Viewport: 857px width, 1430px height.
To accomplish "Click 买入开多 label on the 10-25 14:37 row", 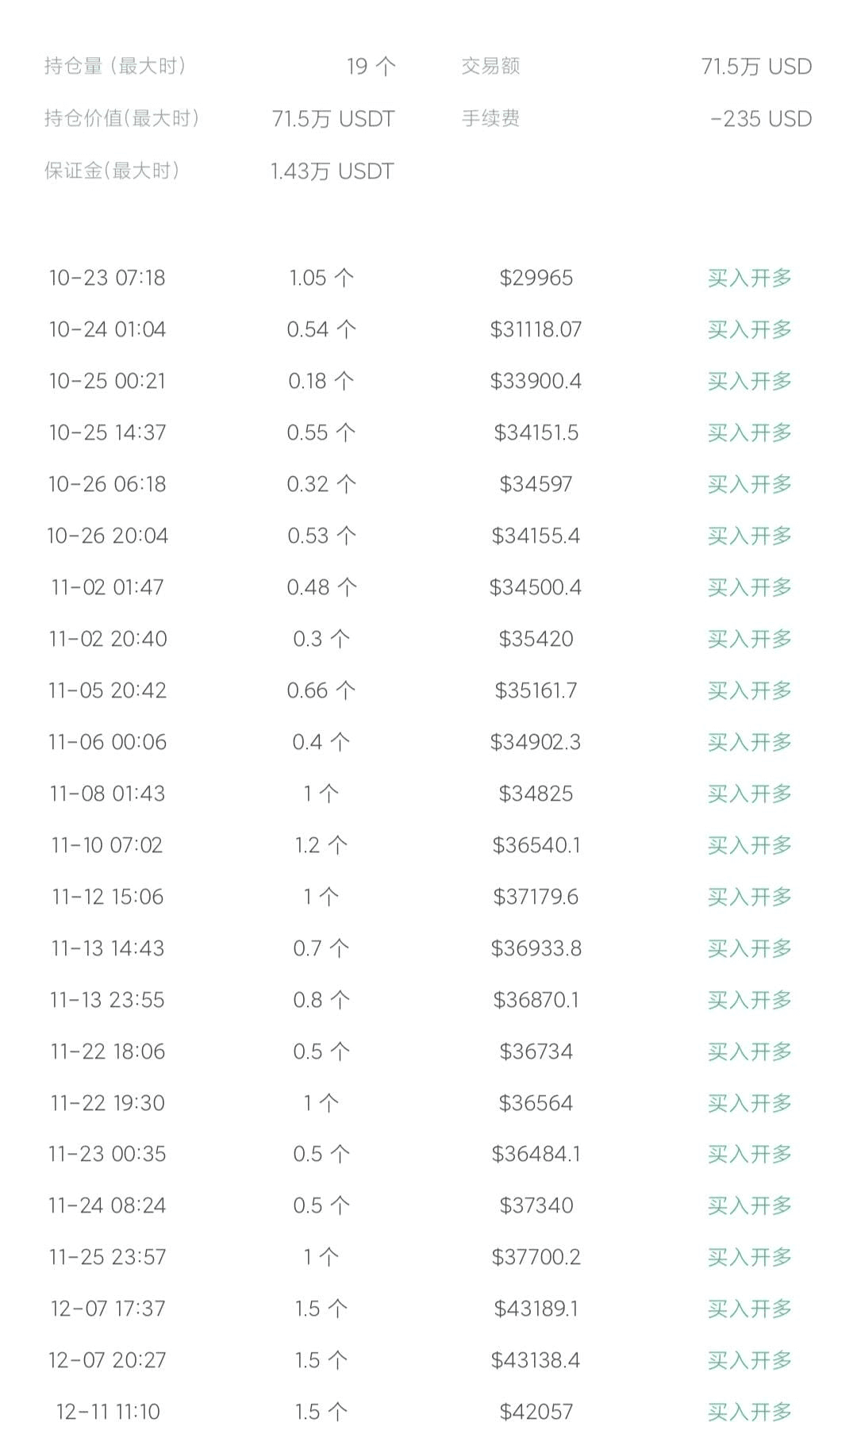I will pyautogui.click(x=749, y=432).
